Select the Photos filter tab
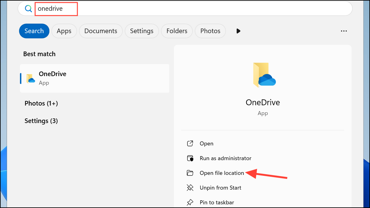The image size is (370, 208). pyautogui.click(x=210, y=31)
